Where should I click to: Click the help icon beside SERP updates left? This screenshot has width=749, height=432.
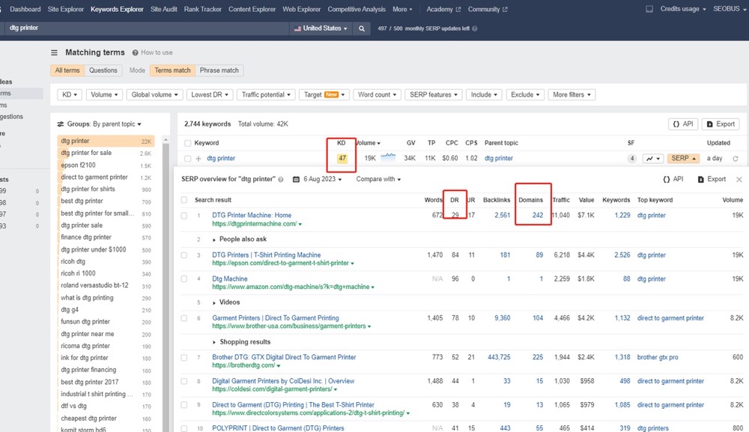tap(474, 28)
